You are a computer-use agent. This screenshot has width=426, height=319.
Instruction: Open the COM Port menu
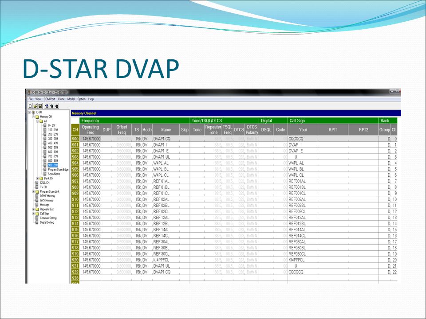(x=49, y=99)
